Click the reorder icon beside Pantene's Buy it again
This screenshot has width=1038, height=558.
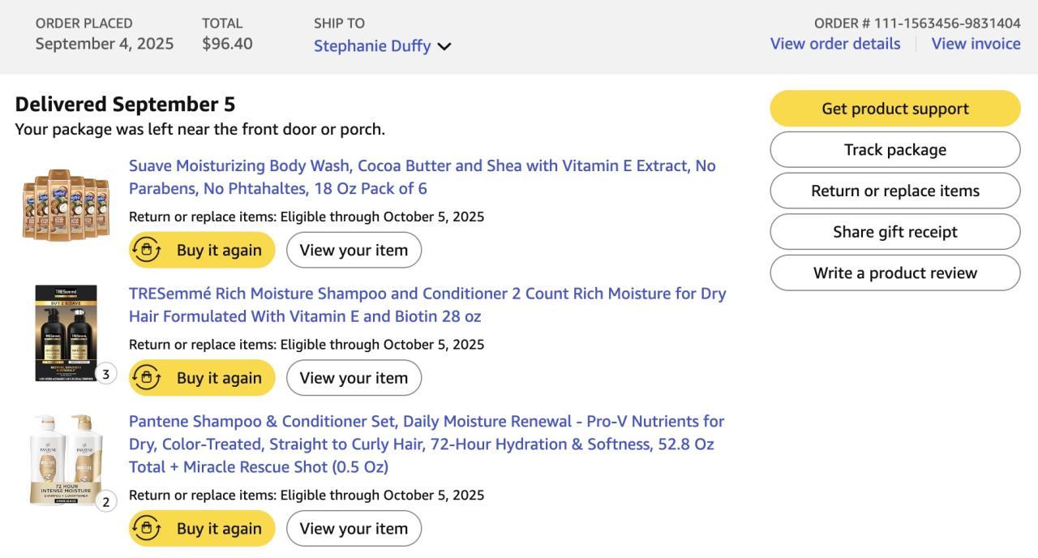(x=147, y=528)
